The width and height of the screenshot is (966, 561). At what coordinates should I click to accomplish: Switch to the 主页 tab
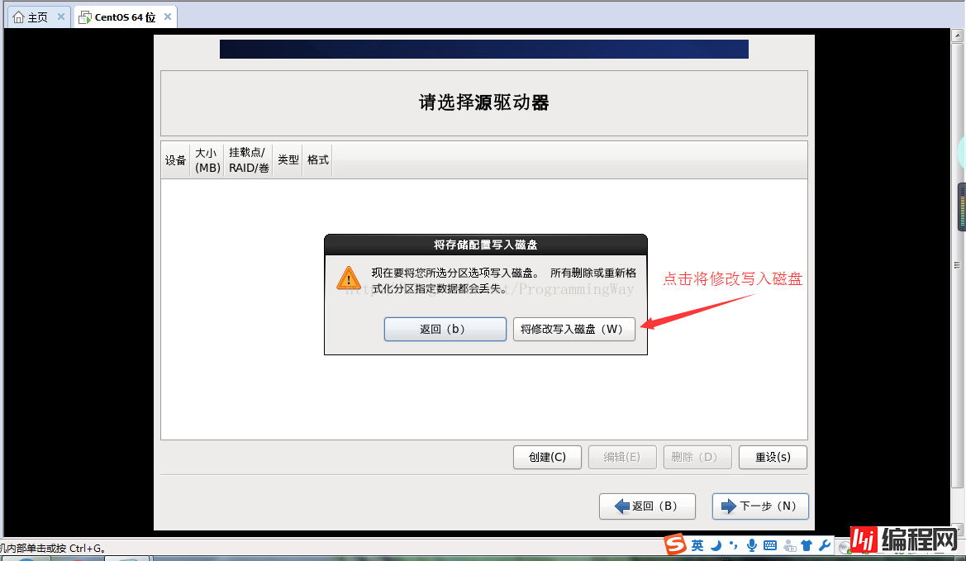point(38,17)
